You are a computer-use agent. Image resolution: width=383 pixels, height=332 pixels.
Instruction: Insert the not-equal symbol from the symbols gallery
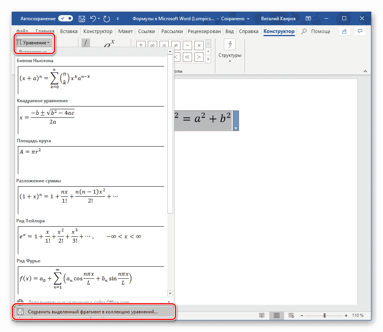pyautogui.click(x=175, y=45)
